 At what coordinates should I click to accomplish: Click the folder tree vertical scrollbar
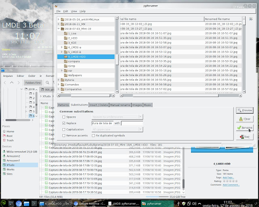(117, 55)
